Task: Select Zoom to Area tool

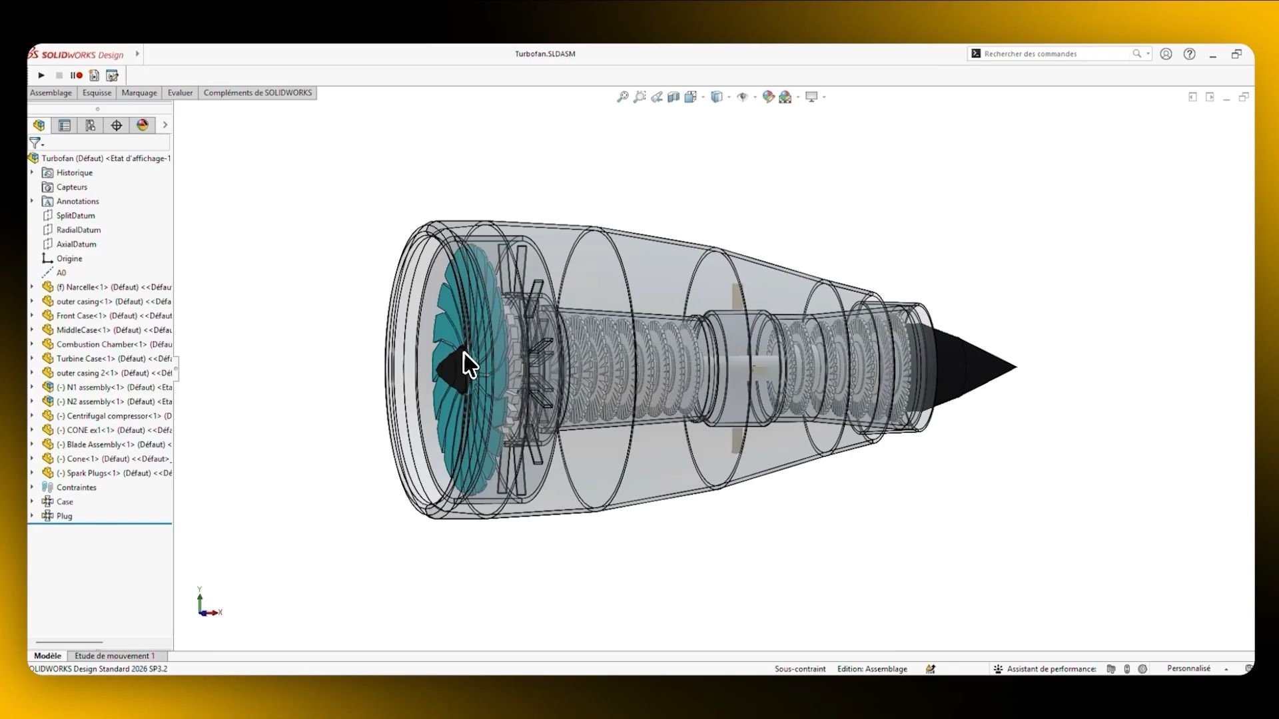Action: pyautogui.click(x=639, y=97)
